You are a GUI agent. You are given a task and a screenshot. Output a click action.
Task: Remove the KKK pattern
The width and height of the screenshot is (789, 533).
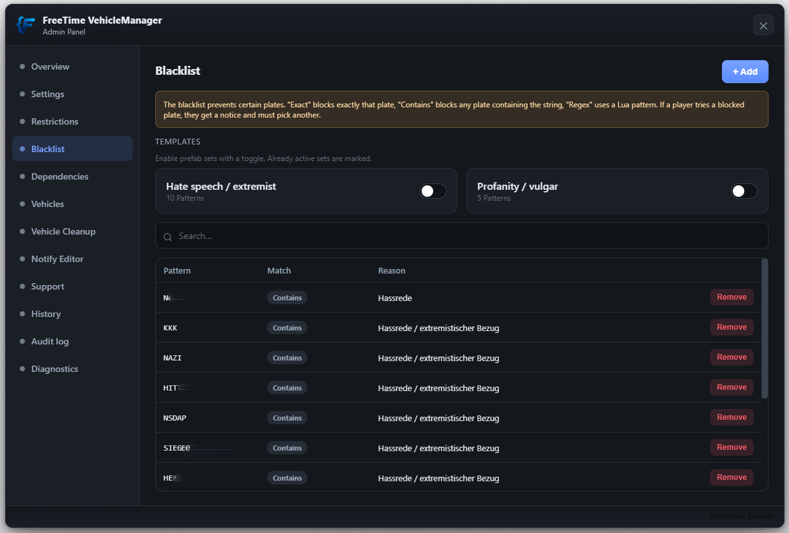[x=732, y=327]
